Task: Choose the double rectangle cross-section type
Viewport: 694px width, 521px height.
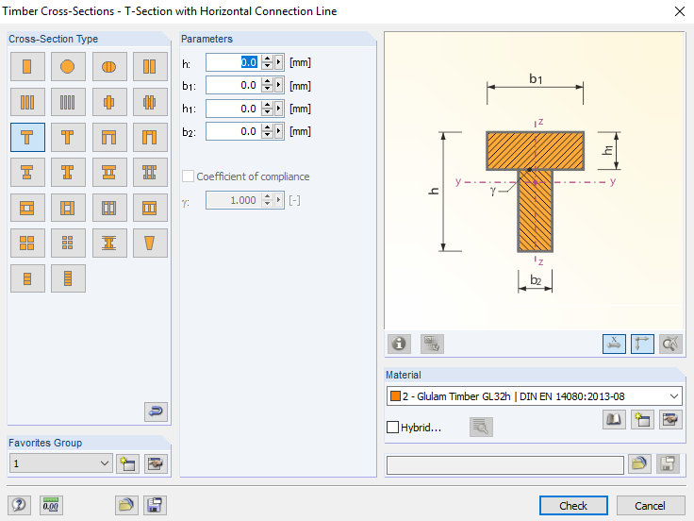Action: [x=150, y=66]
